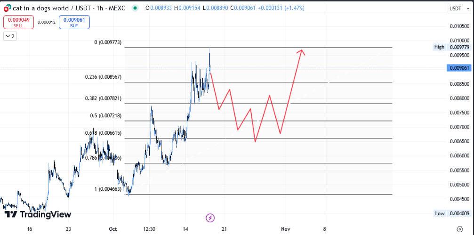Viewport: 474px width, 235px height.
Task: Click the Nov date label on time axis
Action: click(x=285, y=229)
